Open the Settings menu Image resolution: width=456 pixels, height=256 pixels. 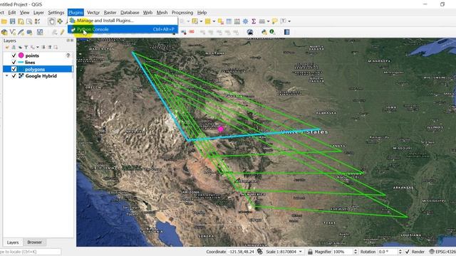(x=56, y=13)
